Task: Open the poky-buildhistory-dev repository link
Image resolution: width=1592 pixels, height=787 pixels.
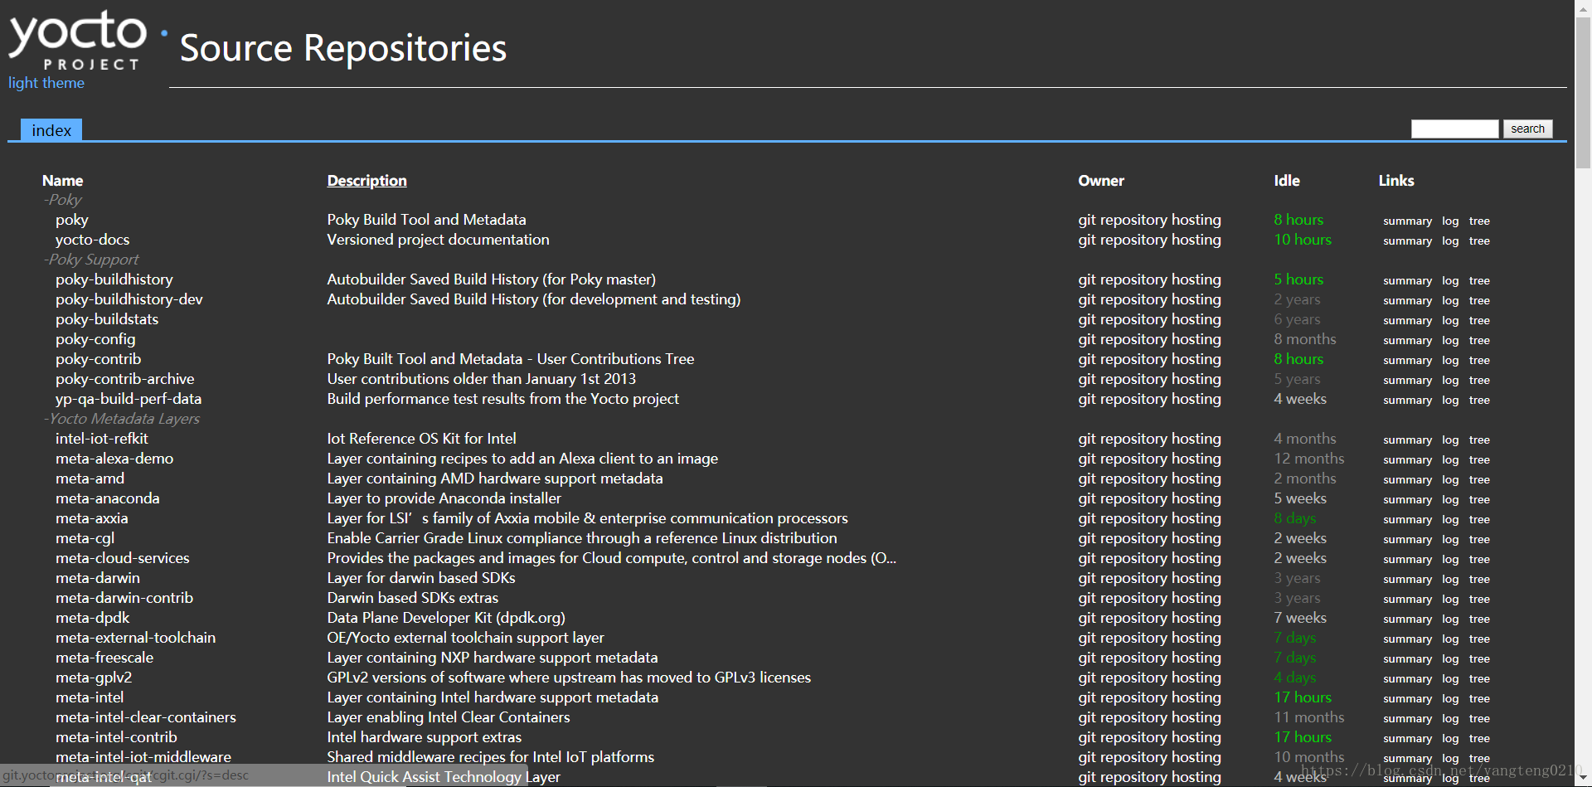Action: pos(129,299)
